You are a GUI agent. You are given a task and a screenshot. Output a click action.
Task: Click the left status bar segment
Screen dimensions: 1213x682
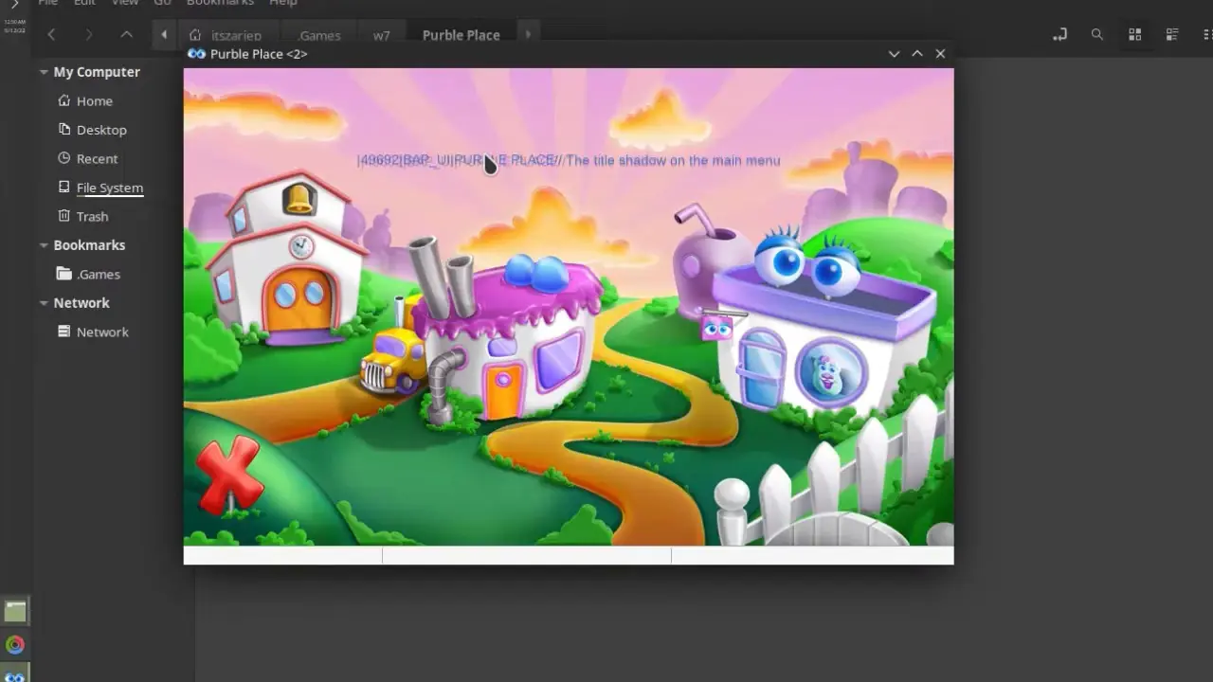coord(282,556)
